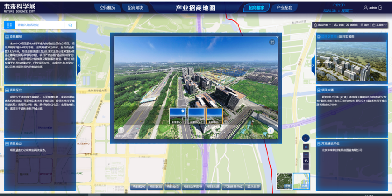Toggle fullscreen in the panorama viewer
Screen dimensions: 392x196
[272, 42]
